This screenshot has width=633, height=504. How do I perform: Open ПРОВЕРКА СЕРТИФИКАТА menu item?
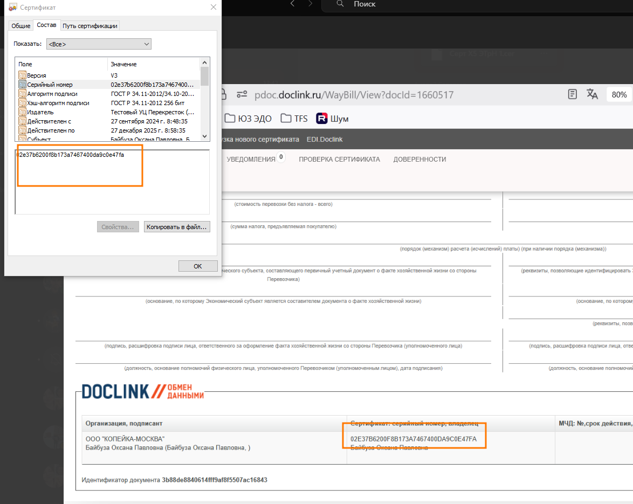point(340,160)
